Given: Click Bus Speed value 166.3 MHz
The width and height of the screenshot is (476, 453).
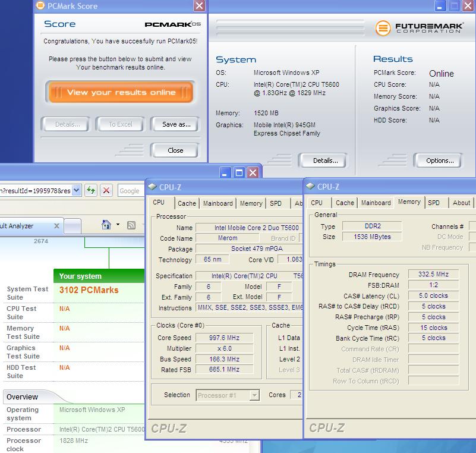Looking at the screenshot, I should (x=225, y=359).
